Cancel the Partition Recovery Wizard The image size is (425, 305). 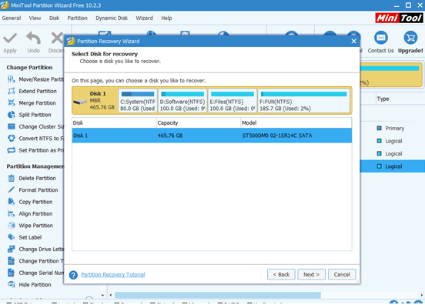coord(342,274)
